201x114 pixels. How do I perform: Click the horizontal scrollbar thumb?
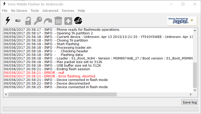(62, 94)
